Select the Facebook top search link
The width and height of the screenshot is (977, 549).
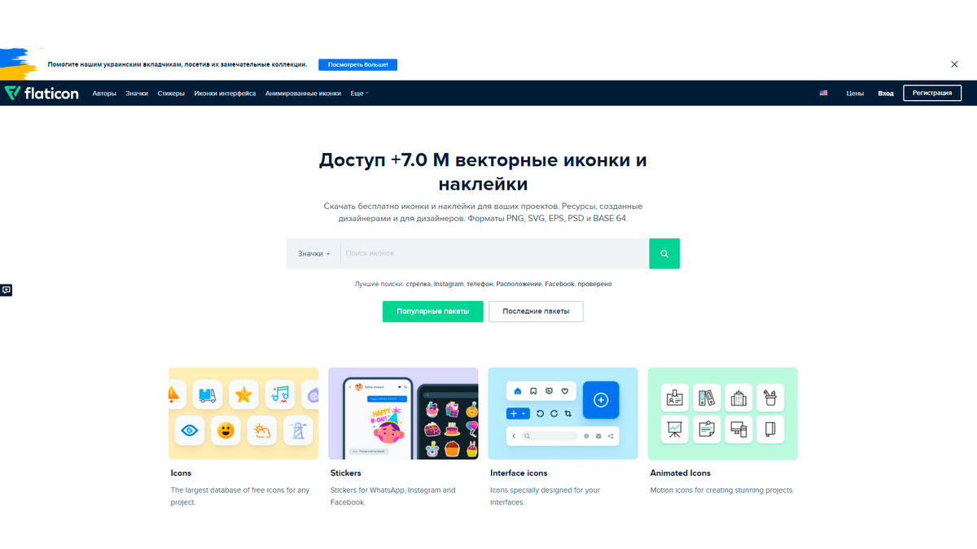point(559,284)
